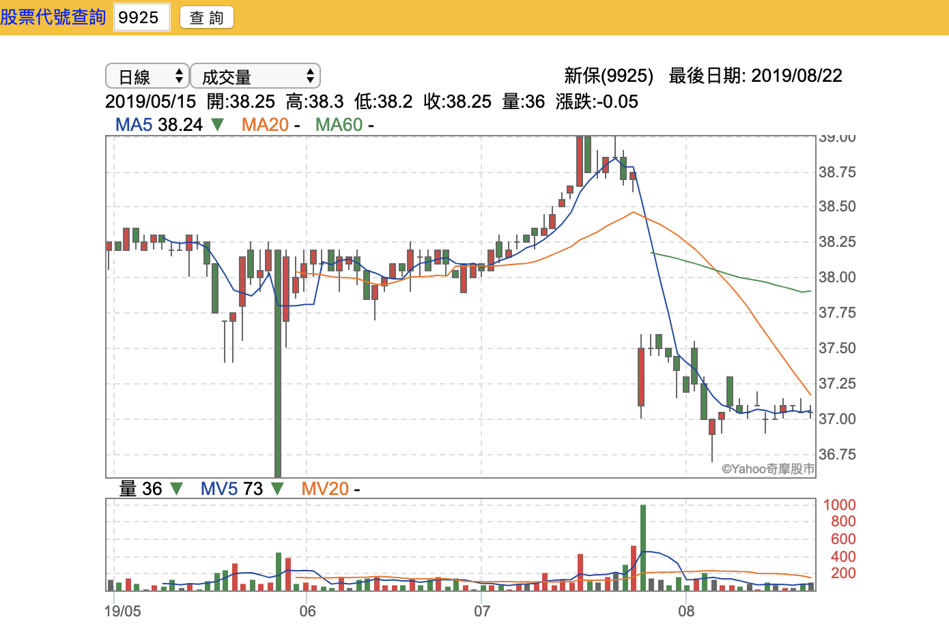Select the green MA60 legend label

click(339, 125)
